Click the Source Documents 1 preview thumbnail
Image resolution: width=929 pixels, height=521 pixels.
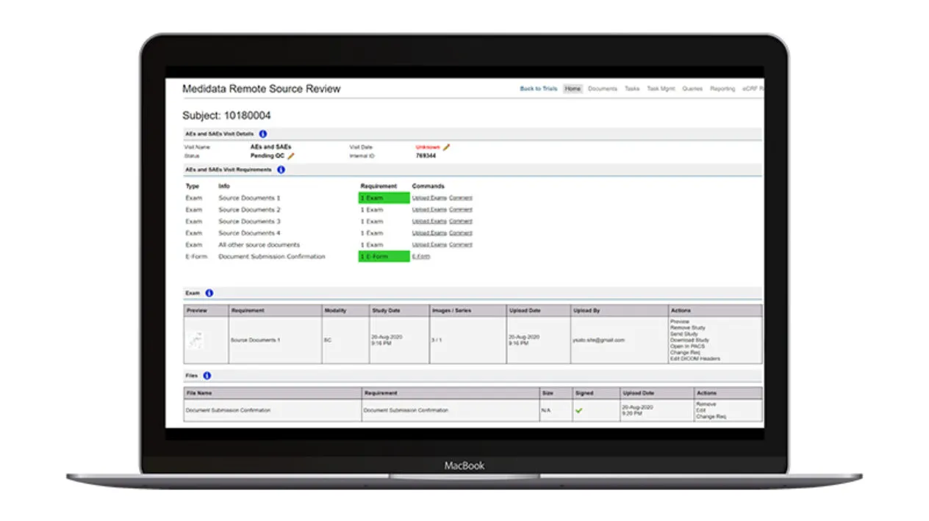click(x=196, y=340)
